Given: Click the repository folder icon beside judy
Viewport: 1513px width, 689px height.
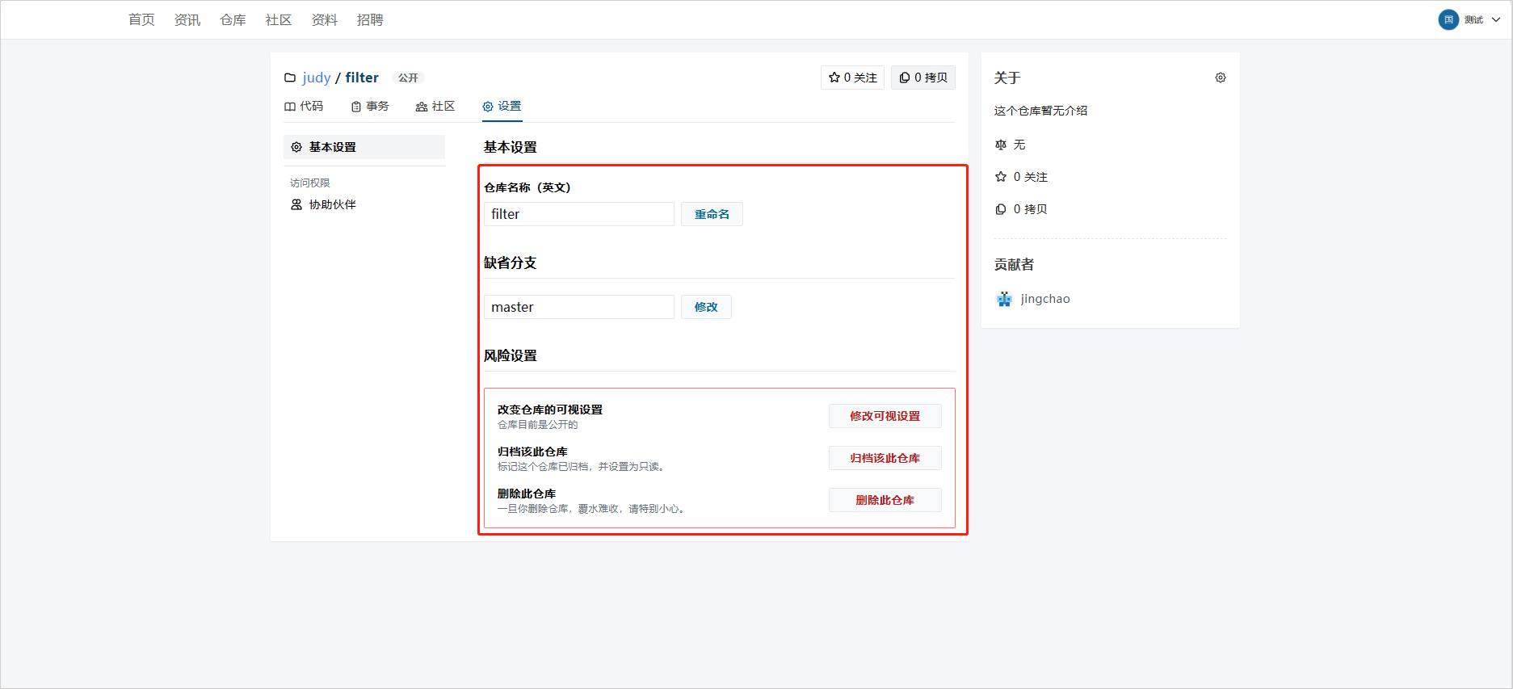Looking at the screenshot, I should pos(290,78).
